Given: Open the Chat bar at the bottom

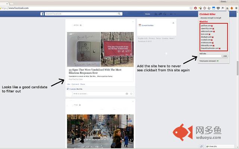Looking at the screenshot, I should [220, 146].
